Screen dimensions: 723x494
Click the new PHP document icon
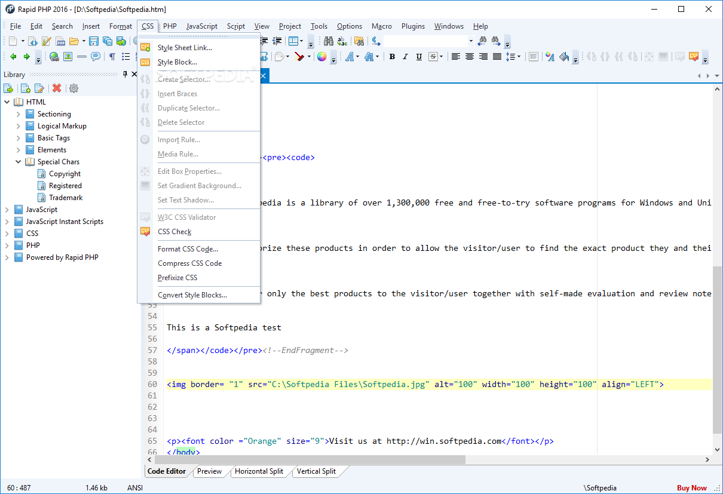tap(60, 41)
